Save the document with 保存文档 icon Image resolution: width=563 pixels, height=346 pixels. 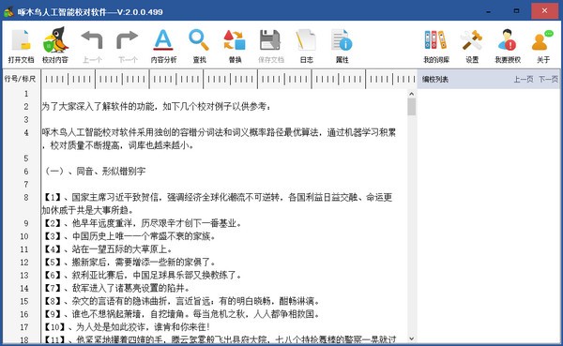click(x=271, y=46)
